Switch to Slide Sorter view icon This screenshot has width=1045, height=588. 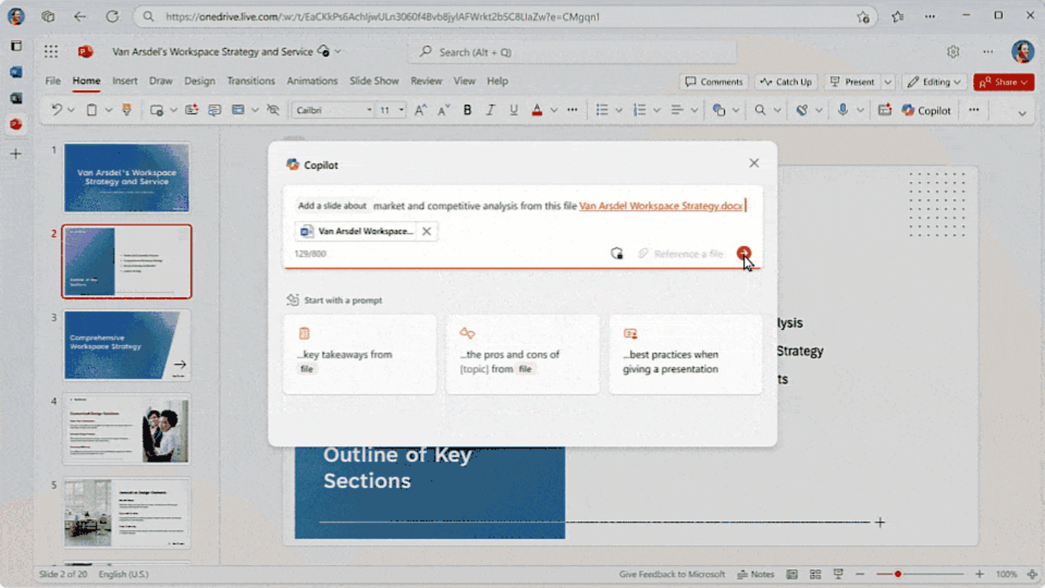click(815, 574)
